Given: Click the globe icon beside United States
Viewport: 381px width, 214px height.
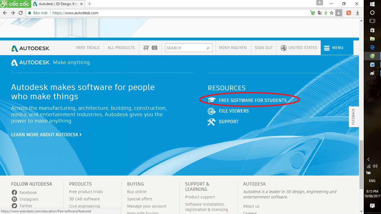Looking at the screenshot, I should (x=284, y=48).
